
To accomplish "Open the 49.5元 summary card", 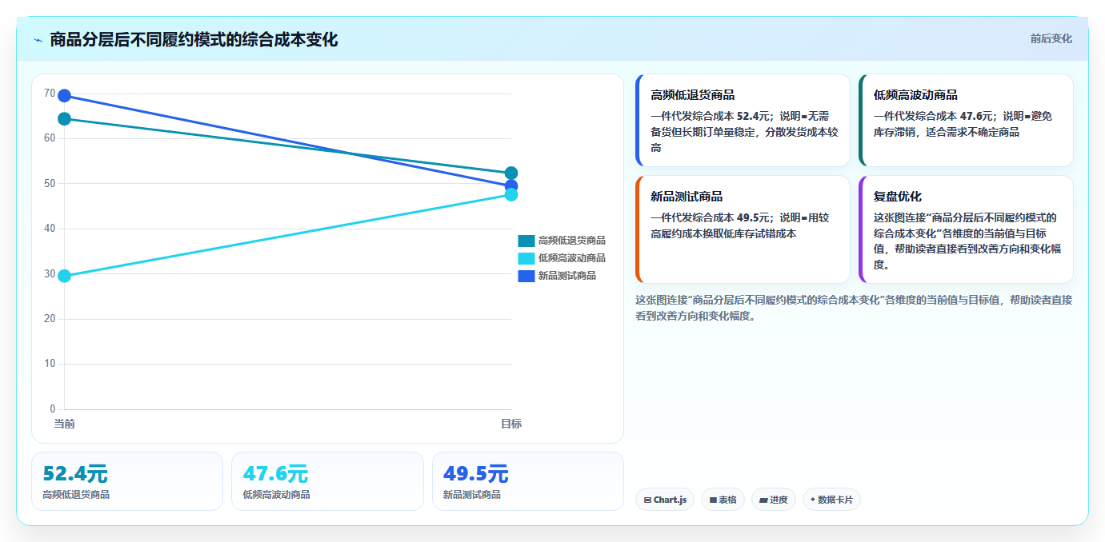I will (x=528, y=481).
